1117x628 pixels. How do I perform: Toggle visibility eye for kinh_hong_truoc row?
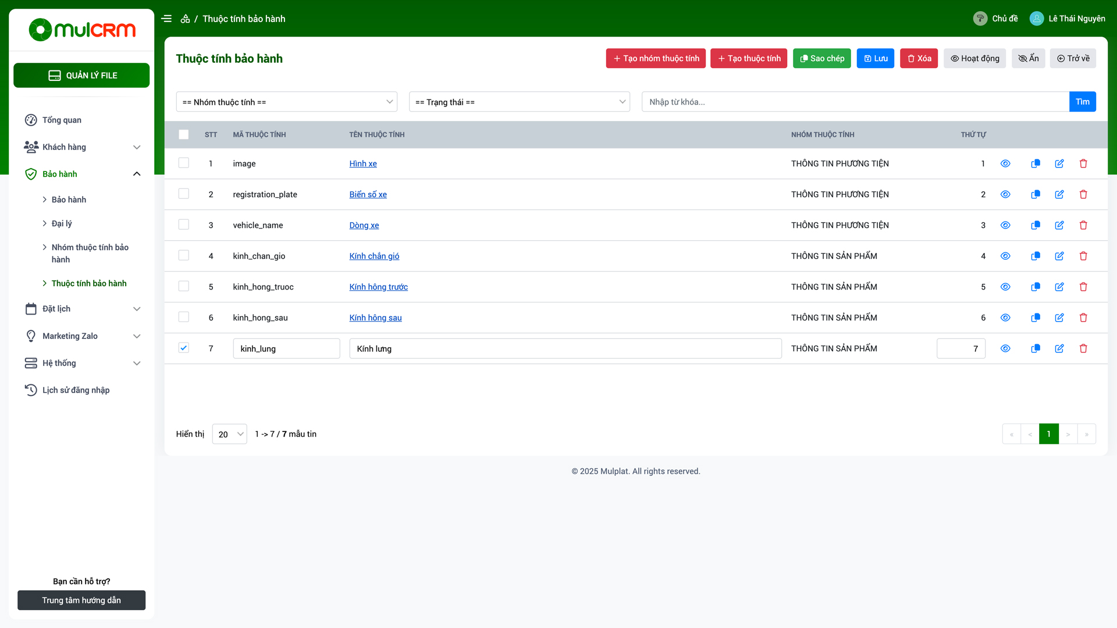click(1005, 287)
